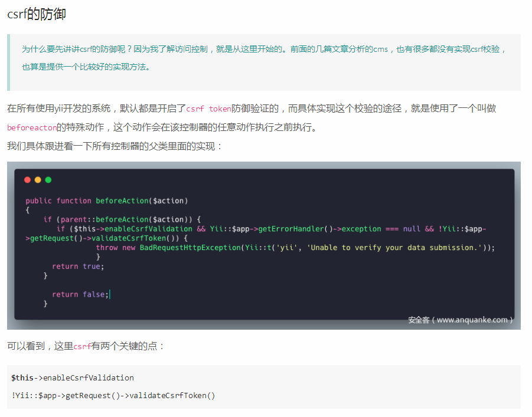Click the quote block starting "为什么要先讲讲csrf的防御"

264,58
